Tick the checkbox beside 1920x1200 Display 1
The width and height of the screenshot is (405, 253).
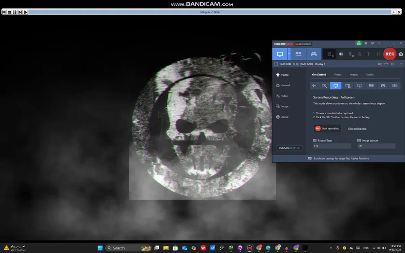pyautogui.click(x=276, y=64)
